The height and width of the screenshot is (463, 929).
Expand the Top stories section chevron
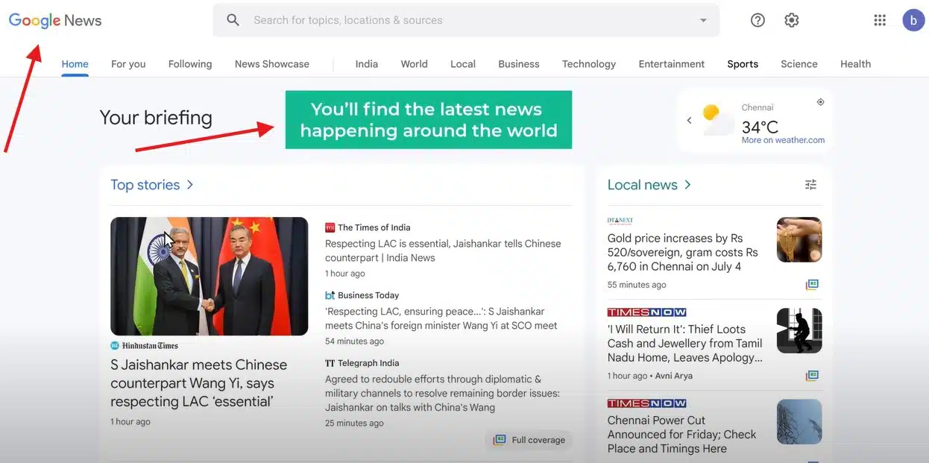pyautogui.click(x=191, y=184)
